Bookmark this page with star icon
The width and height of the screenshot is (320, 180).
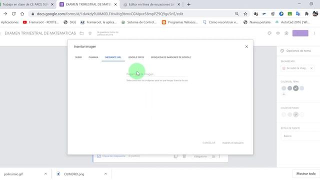pos(245,13)
